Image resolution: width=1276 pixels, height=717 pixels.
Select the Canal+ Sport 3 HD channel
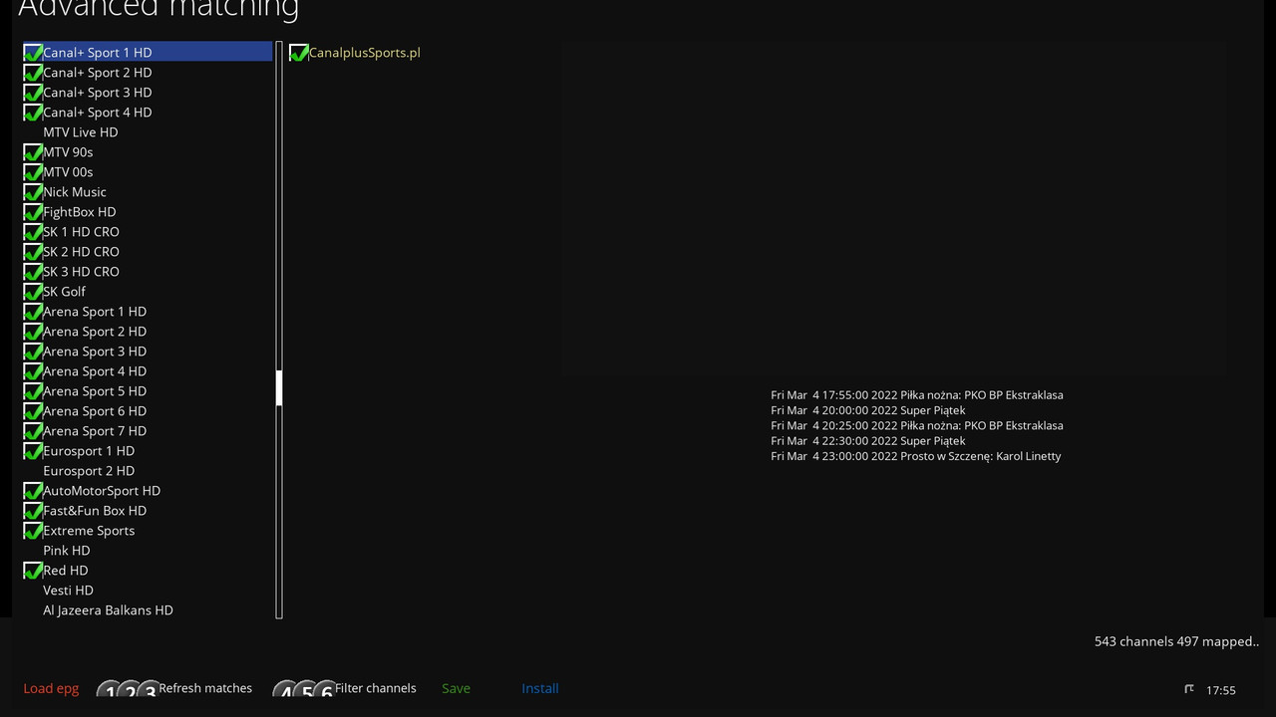pyautogui.click(x=148, y=92)
